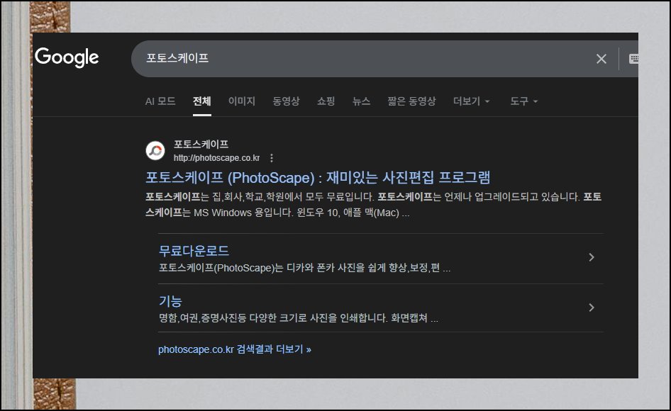Open the 기능 sitelink
This screenshot has height=411, width=671.
pyautogui.click(x=170, y=301)
